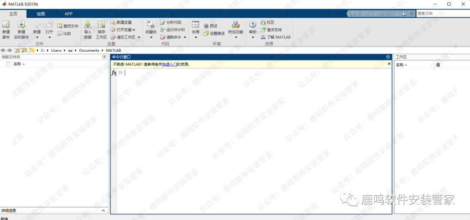Switch to the Plots (绘图) tab
The width and height of the screenshot is (470, 220).
point(41,14)
